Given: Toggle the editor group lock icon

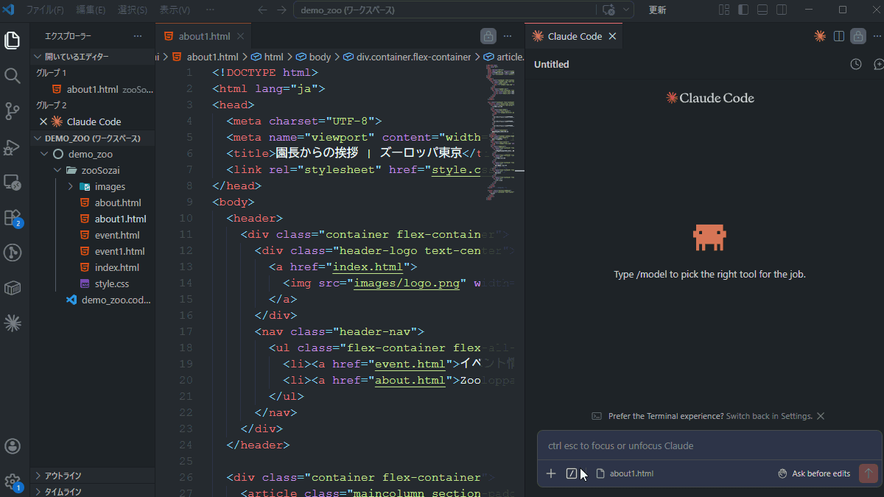Looking at the screenshot, I should tap(488, 36).
